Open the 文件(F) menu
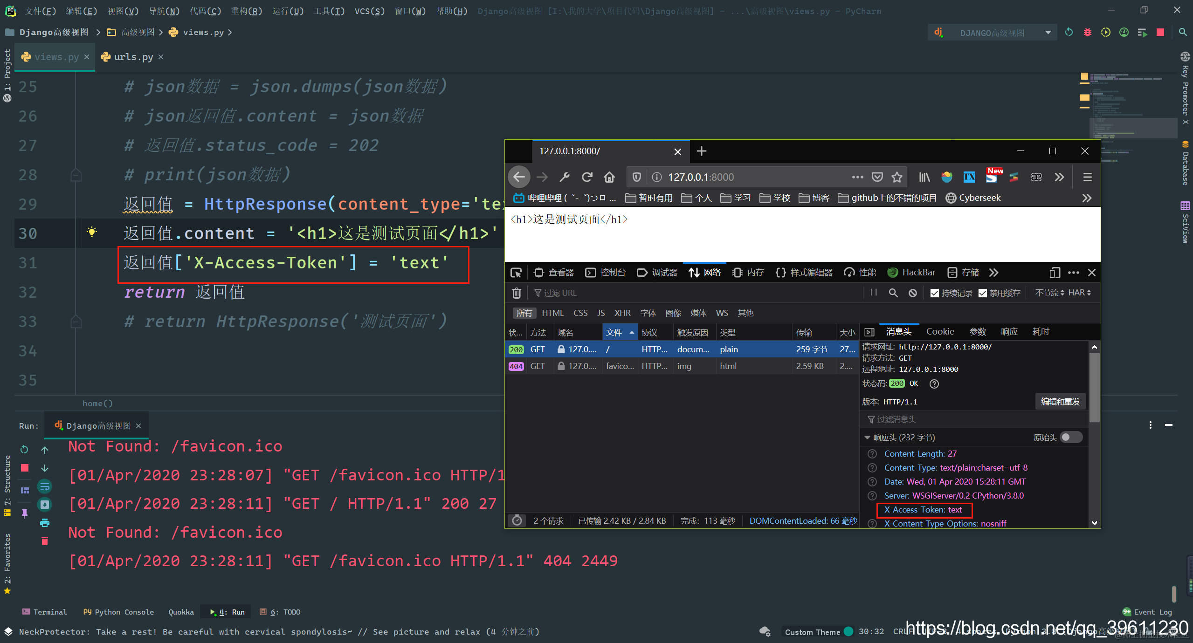Viewport: 1193px width, 643px height. pos(41,11)
